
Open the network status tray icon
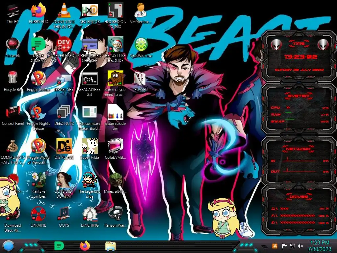pos(292,246)
